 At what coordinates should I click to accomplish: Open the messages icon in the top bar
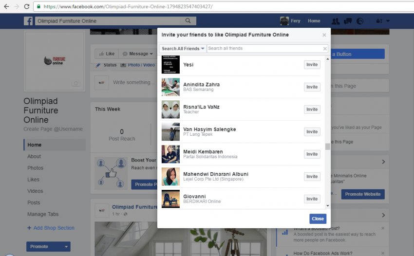pyautogui.click(x=348, y=21)
